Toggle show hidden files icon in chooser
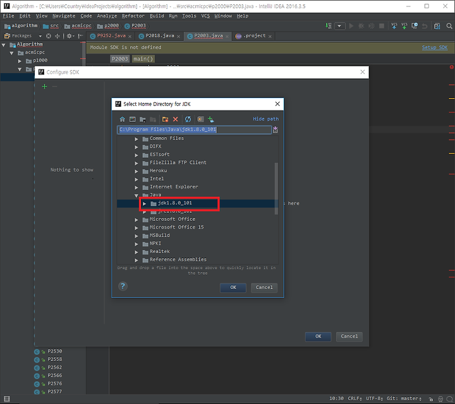 pos(200,119)
